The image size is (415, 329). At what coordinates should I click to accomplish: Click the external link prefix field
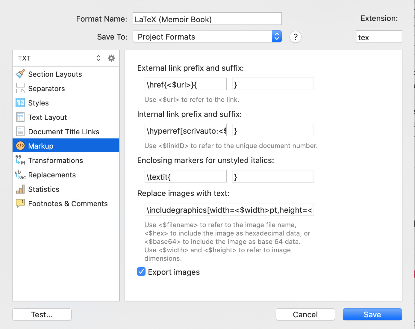pos(185,84)
